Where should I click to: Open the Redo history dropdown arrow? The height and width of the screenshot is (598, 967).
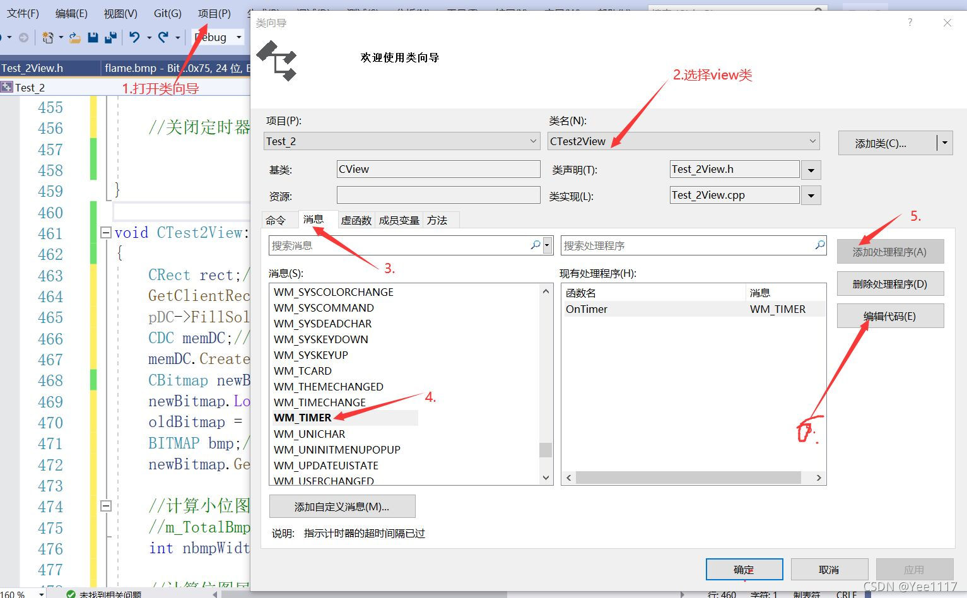[x=178, y=38]
